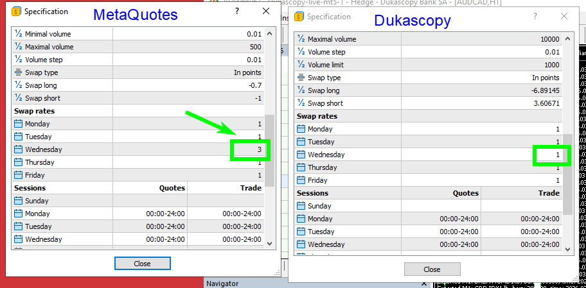Click the help question mark in left Specification window
This screenshot has width=586, height=288.
point(237,11)
